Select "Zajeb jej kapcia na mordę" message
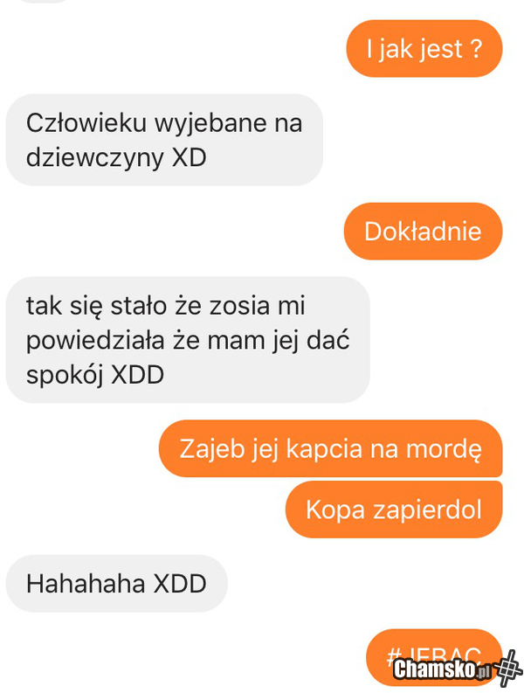524x693 pixels. pyautogui.click(x=330, y=448)
